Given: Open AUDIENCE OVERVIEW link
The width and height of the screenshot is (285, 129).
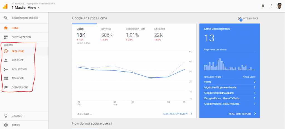Looking at the screenshot, I should click(175, 114).
